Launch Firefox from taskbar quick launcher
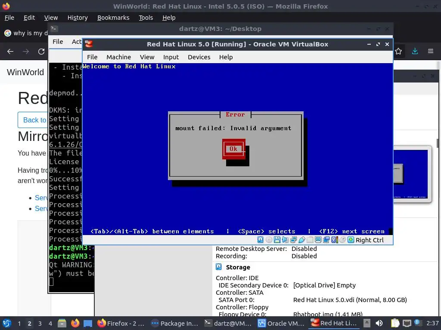This screenshot has height=330, width=441. tap(75, 323)
